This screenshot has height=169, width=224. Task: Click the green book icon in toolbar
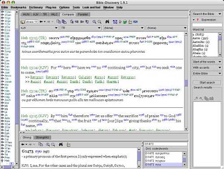tap(125, 22)
